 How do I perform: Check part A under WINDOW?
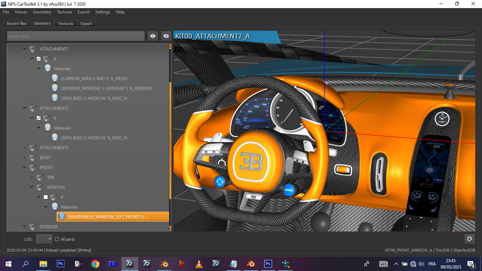(46, 197)
